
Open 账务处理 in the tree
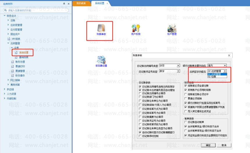(x=20, y=62)
